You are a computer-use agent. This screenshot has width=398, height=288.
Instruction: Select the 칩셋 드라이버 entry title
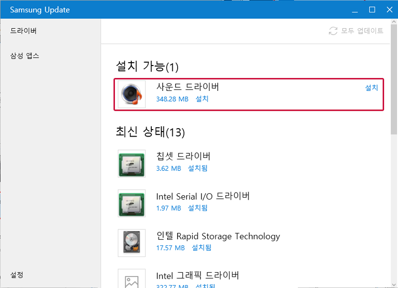183,156
